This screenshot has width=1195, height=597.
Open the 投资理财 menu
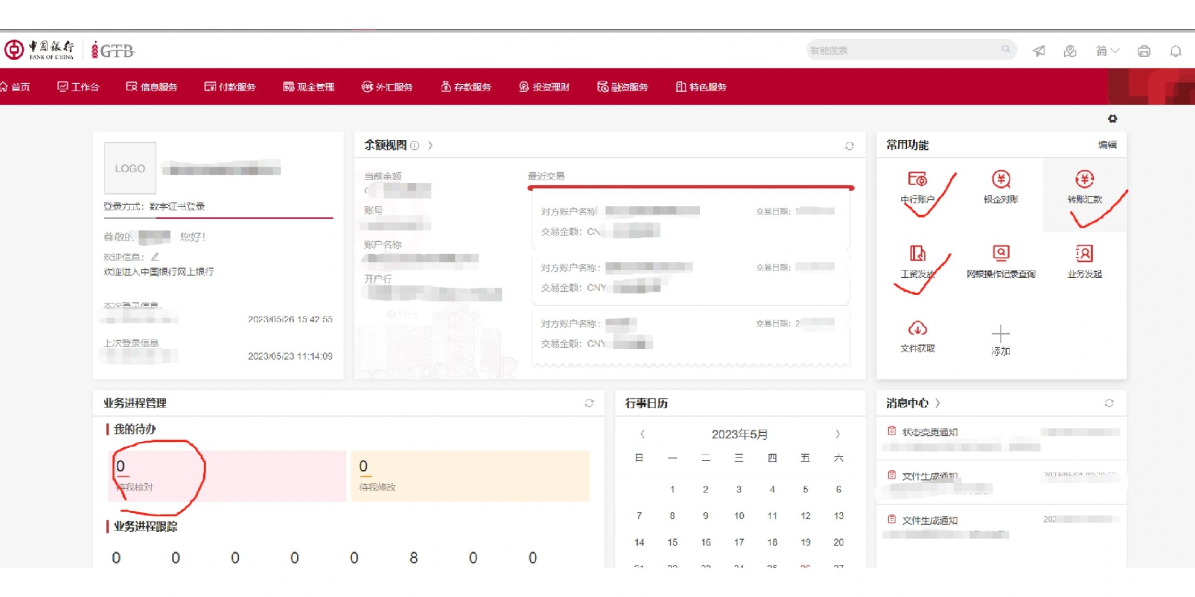(x=543, y=86)
